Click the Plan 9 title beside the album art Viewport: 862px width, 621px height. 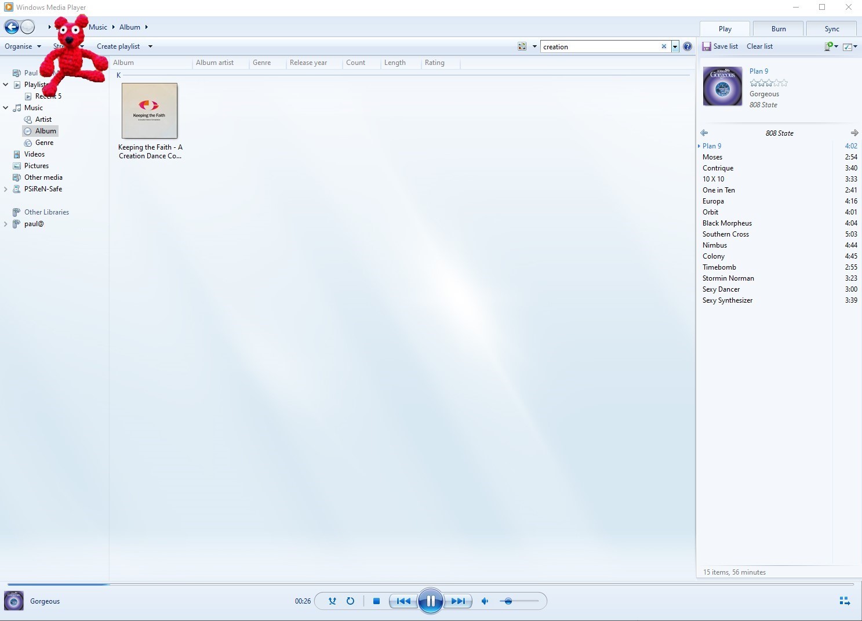point(759,71)
